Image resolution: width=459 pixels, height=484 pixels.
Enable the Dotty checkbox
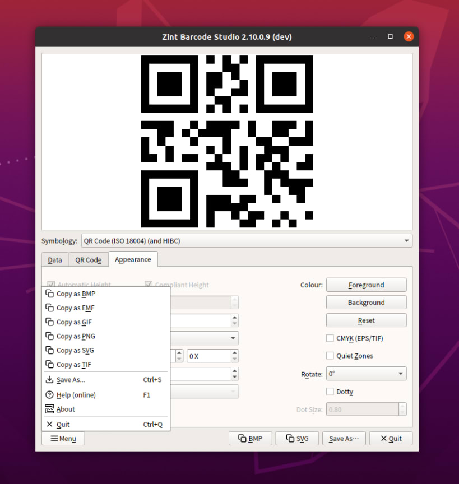(x=330, y=392)
